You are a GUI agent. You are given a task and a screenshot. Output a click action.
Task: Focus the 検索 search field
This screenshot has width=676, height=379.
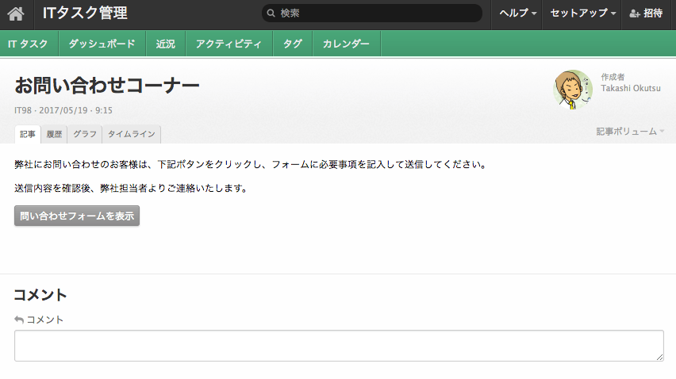377,13
